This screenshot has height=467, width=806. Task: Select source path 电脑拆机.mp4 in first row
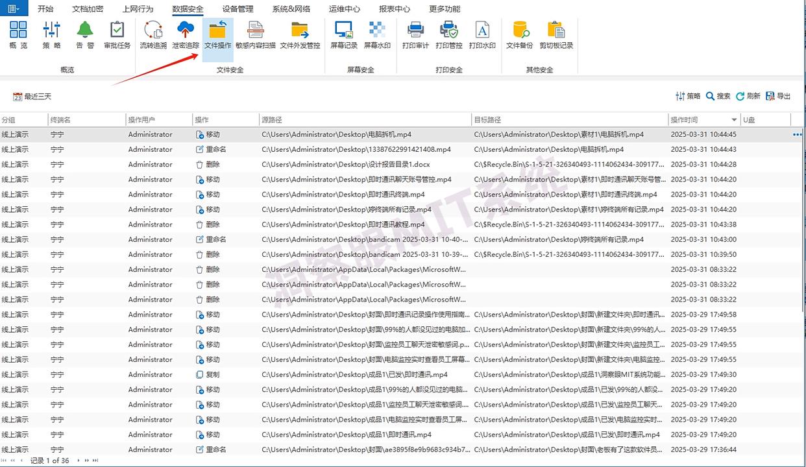336,134
